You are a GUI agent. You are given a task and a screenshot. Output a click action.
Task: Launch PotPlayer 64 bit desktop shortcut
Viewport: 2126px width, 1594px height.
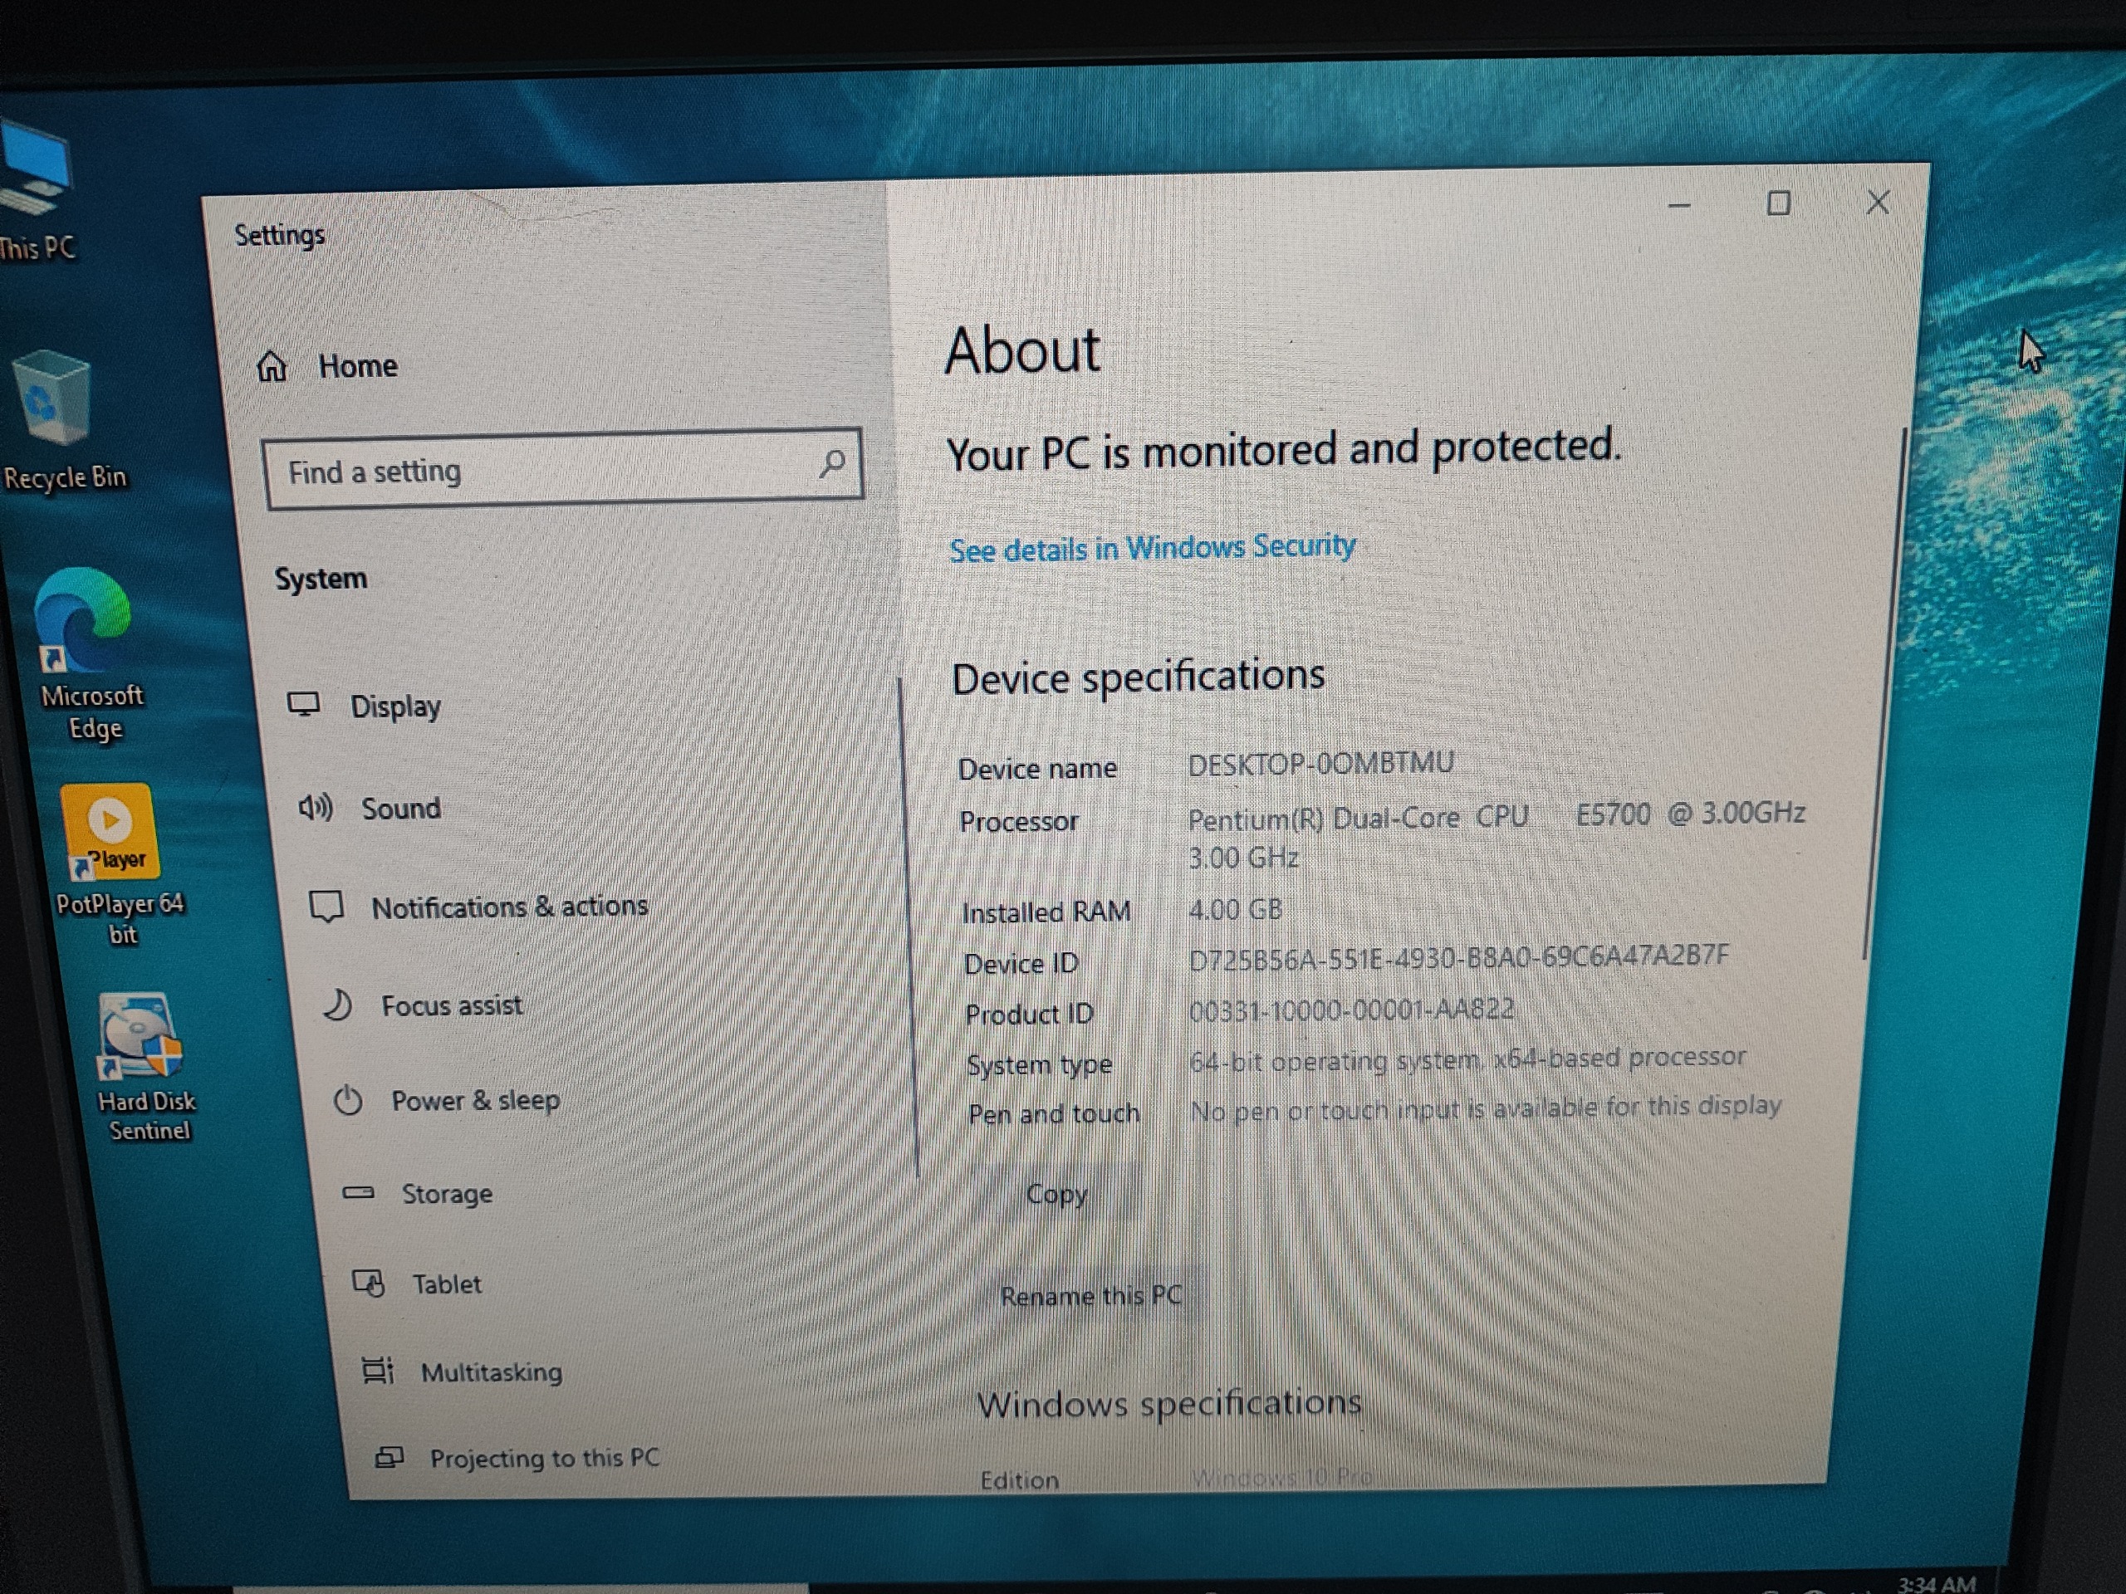coord(117,863)
